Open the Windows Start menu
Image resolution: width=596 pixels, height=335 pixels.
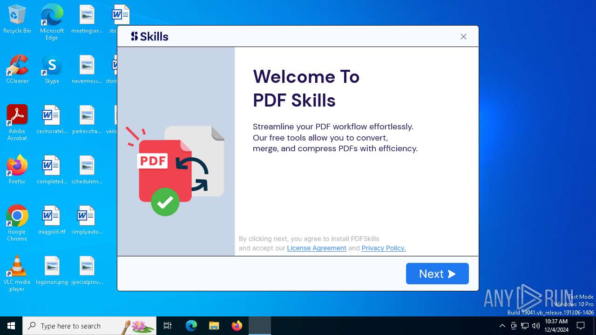[x=11, y=326]
